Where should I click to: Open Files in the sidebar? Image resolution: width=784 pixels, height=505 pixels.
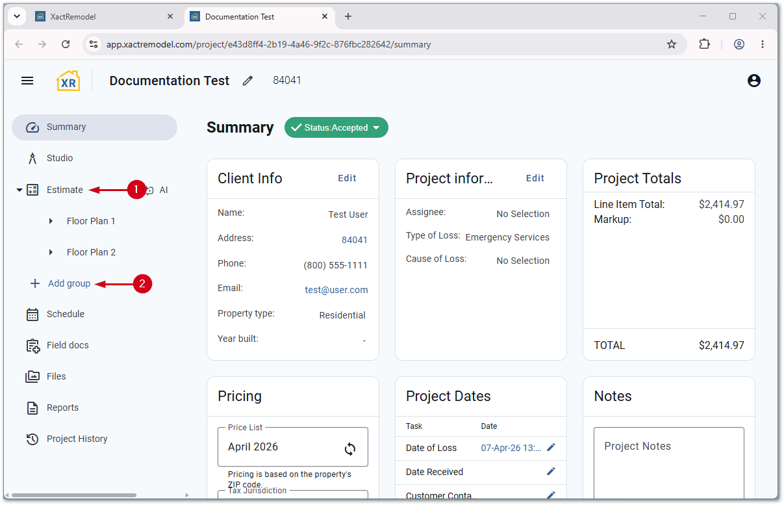click(57, 376)
